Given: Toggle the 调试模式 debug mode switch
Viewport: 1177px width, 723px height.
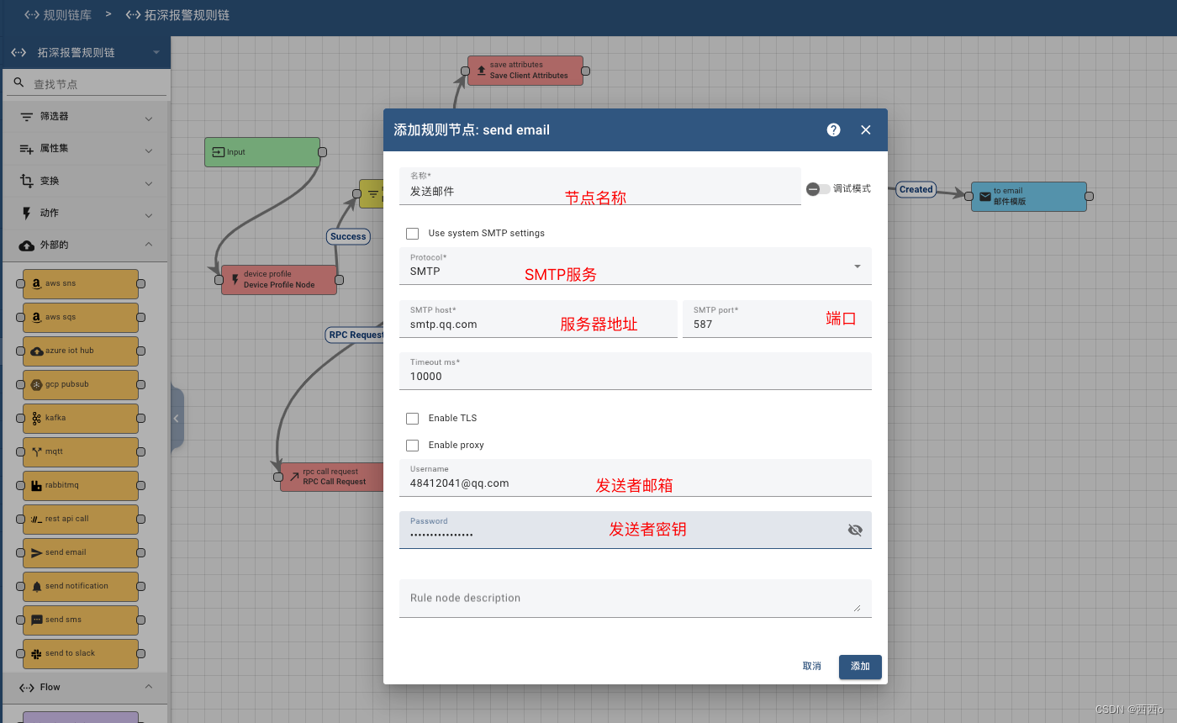Looking at the screenshot, I should click(x=817, y=189).
